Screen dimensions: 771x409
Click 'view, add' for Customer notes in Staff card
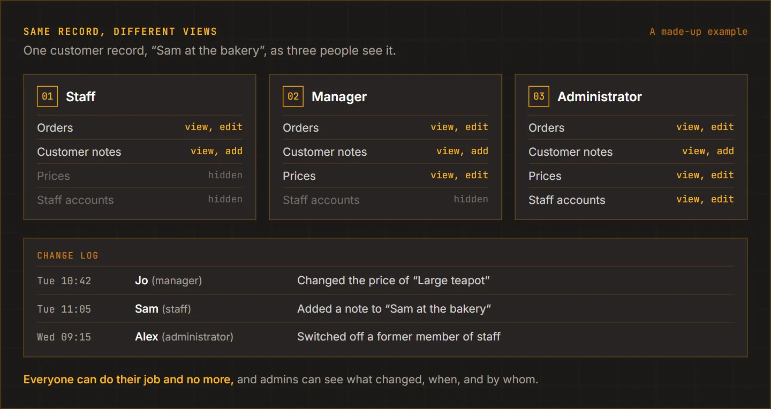tap(216, 151)
